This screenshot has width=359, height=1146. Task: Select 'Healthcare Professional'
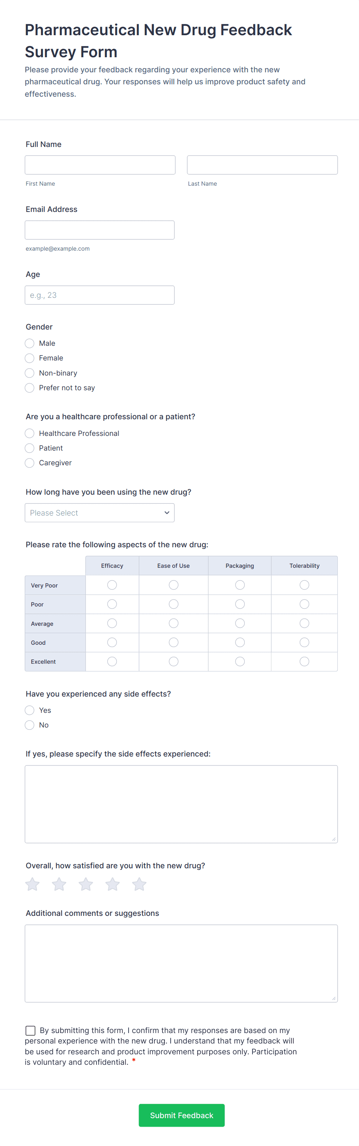tap(29, 433)
